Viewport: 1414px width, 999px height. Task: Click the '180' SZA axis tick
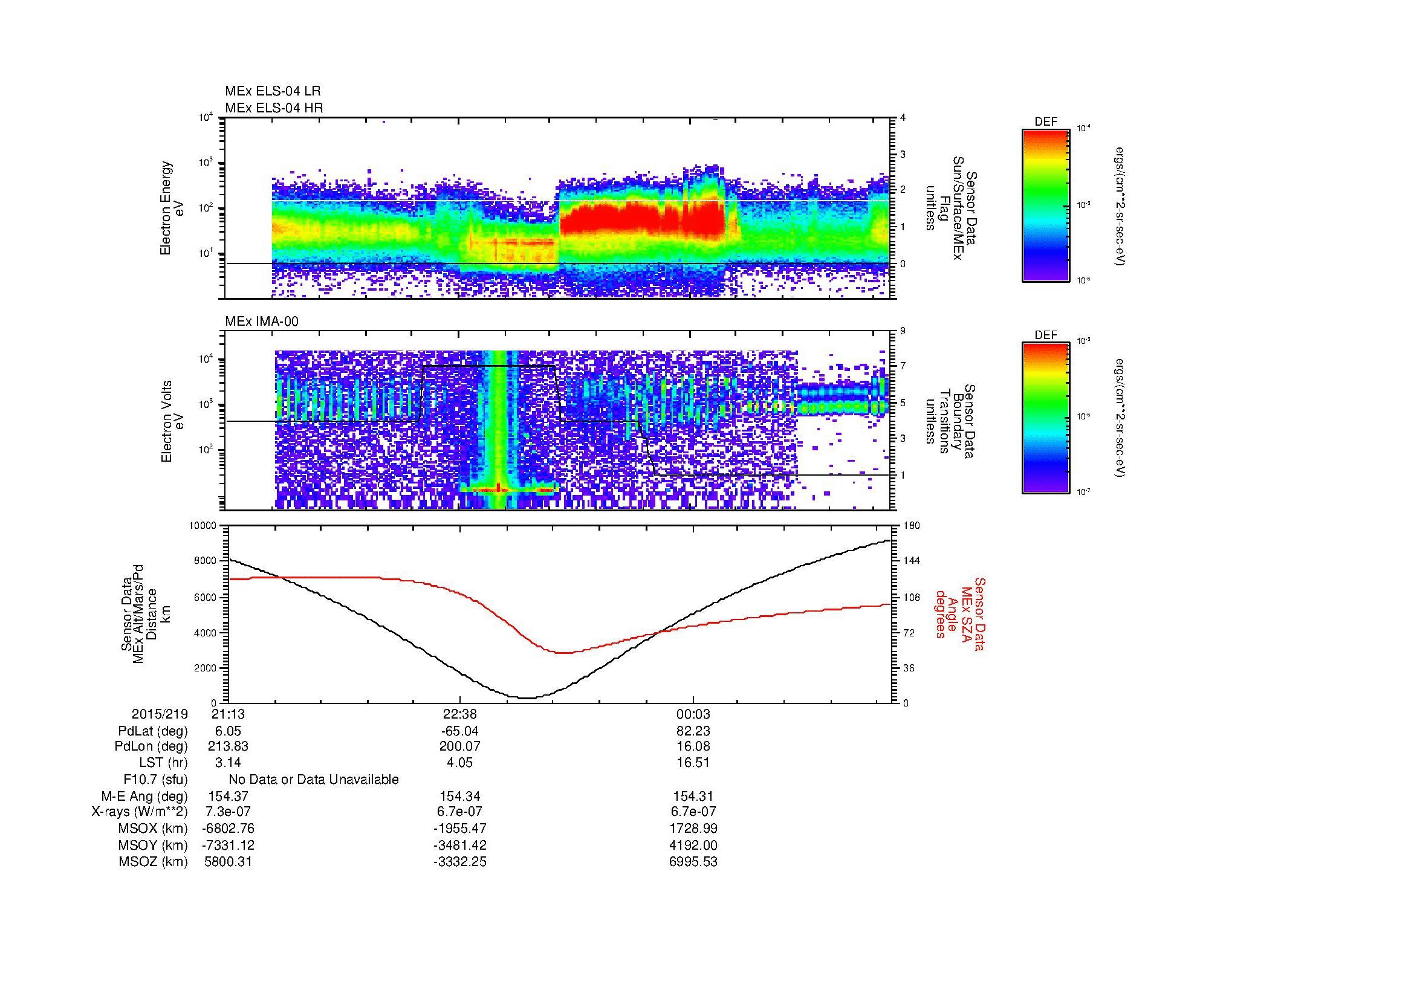click(911, 526)
